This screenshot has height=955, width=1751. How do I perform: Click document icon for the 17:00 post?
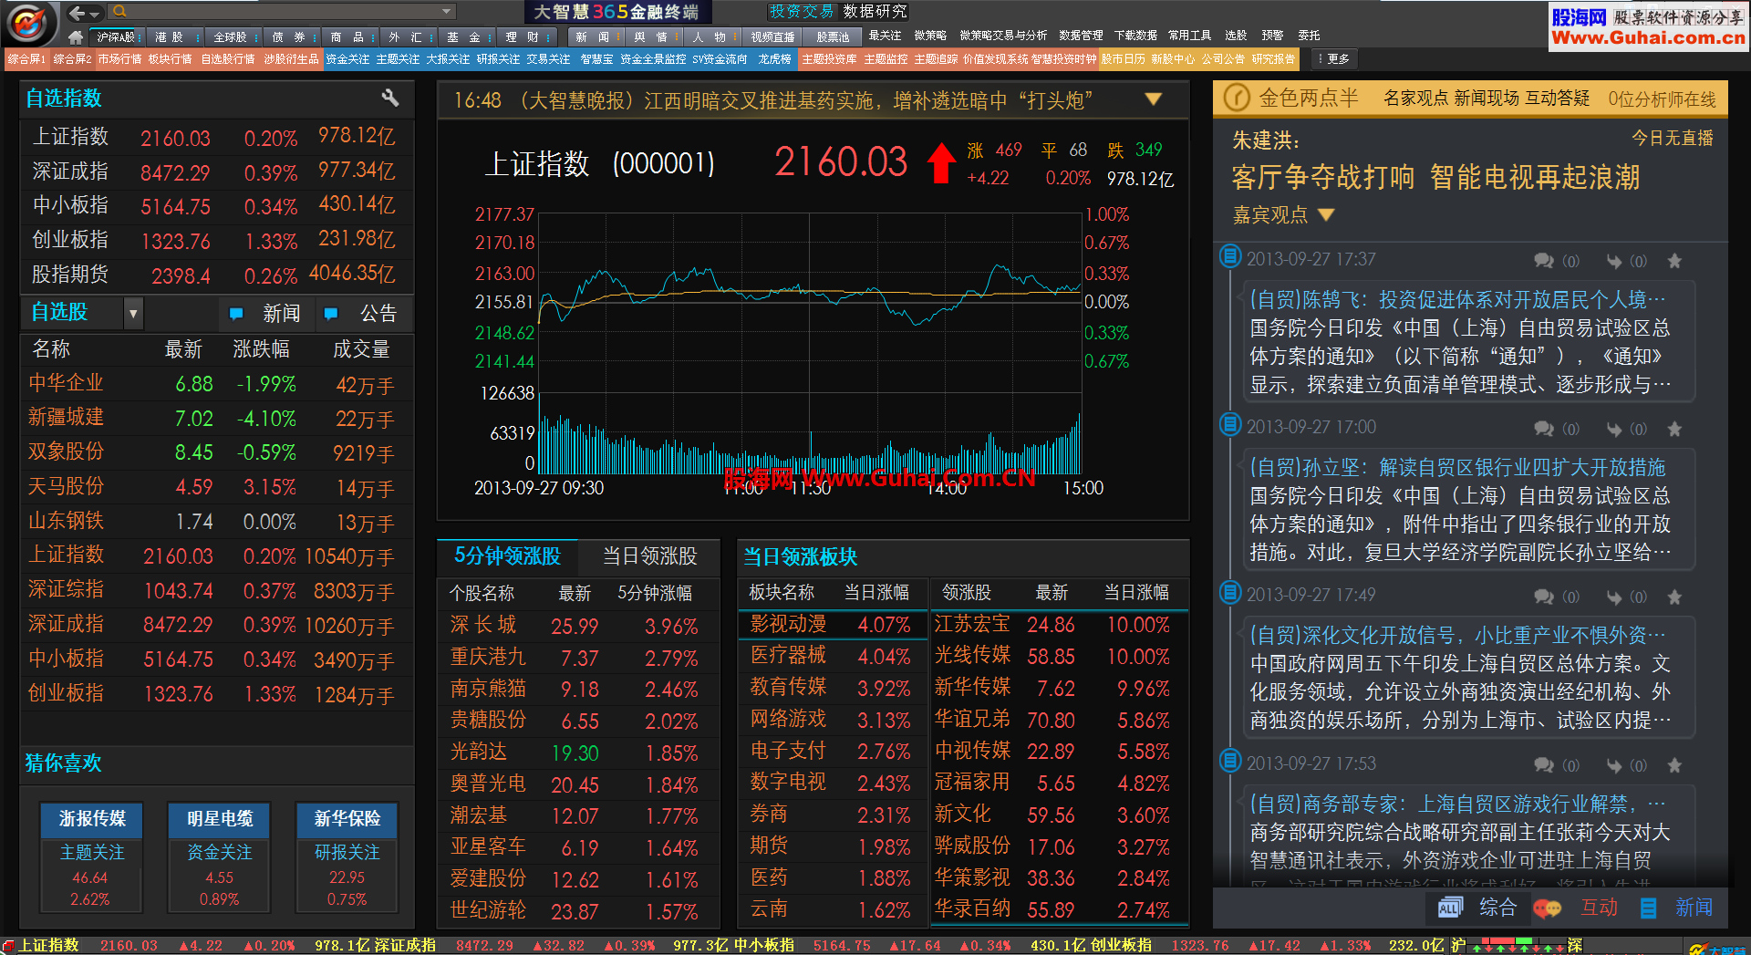pos(1230,424)
